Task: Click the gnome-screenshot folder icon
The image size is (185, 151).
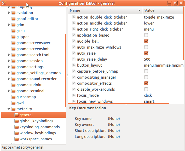Action: click(x=13, y=49)
